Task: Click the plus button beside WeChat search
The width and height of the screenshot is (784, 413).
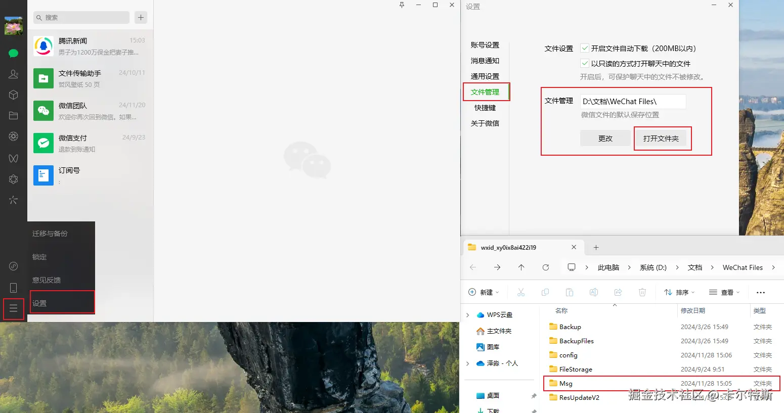Action: (141, 17)
